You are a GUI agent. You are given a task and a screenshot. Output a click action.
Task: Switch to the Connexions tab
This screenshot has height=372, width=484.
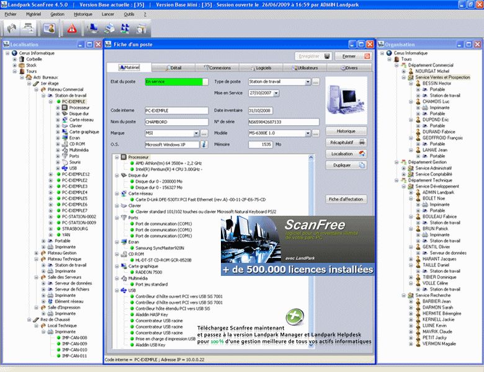click(217, 68)
